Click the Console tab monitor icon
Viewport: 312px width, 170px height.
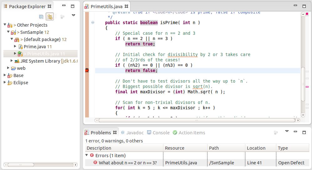[149, 132]
